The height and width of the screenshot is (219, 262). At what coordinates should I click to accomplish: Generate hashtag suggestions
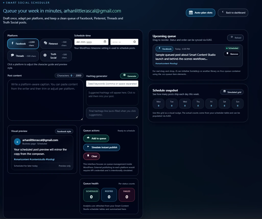point(129,76)
